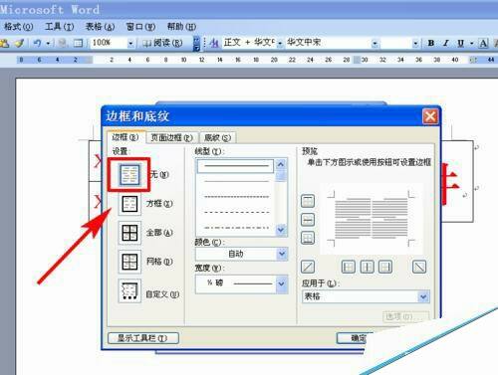This screenshot has width=498, height=375.
Task: Select the solid line style in list
Action: tap(236, 166)
